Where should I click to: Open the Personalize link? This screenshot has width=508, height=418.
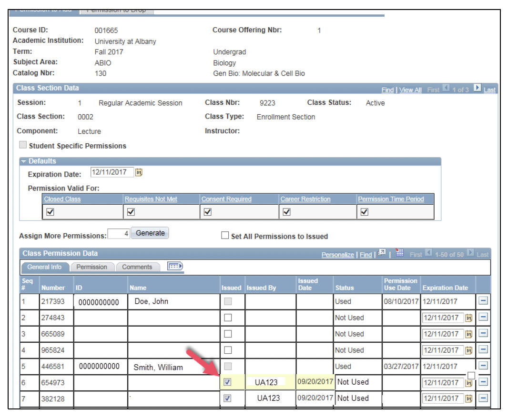337,255
